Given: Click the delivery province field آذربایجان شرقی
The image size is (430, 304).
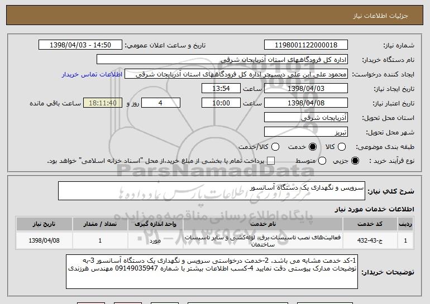Looking at the screenshot, I should tap(306, 118).
